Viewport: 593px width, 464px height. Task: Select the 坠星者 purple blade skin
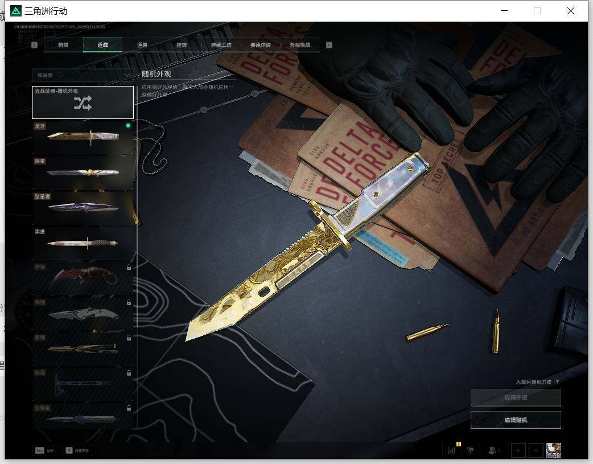click(83, 208)
